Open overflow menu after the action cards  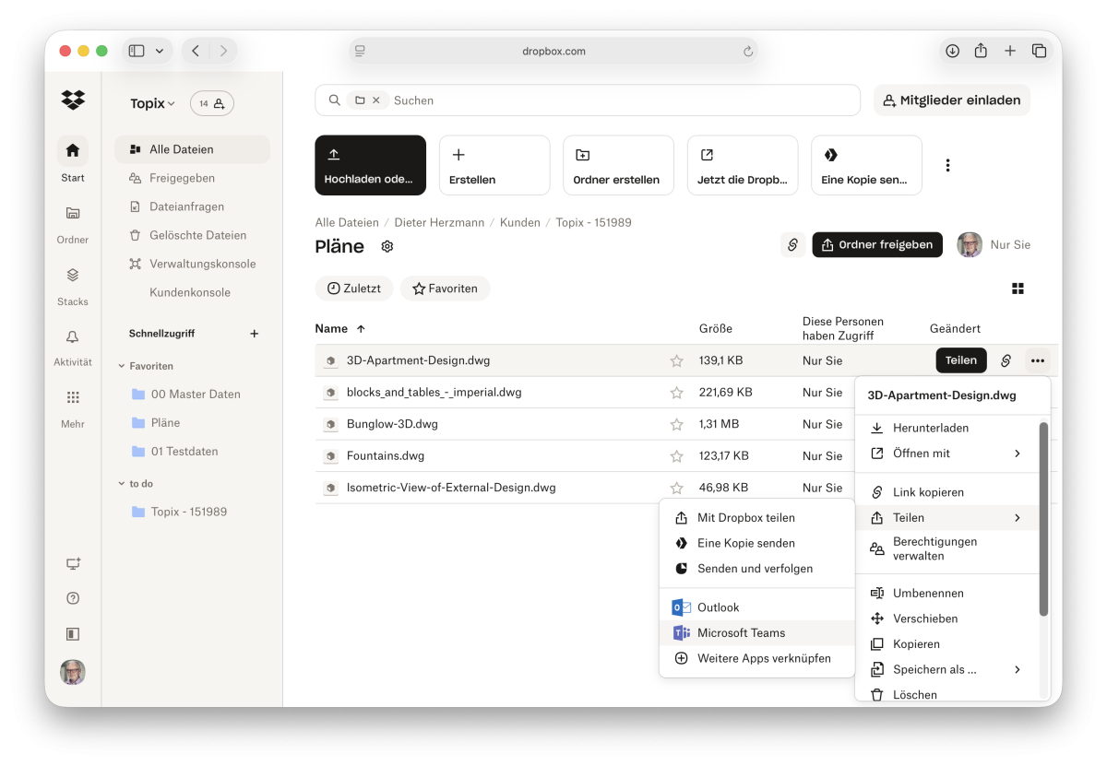[x=947, y=165]
